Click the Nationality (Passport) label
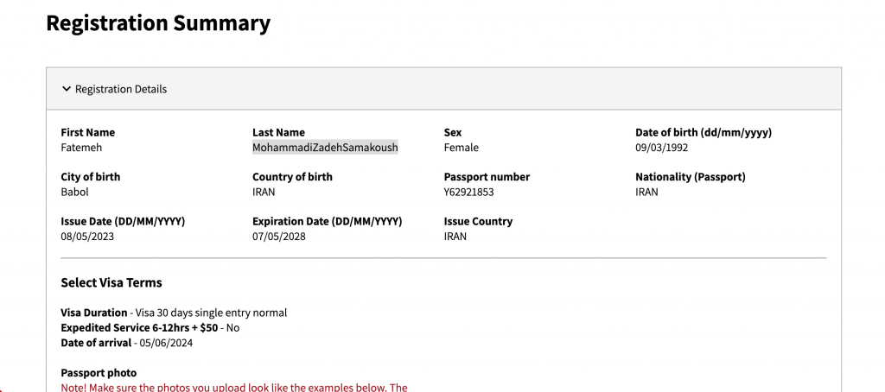The image size is (885, 392). [x=690, y=177]
